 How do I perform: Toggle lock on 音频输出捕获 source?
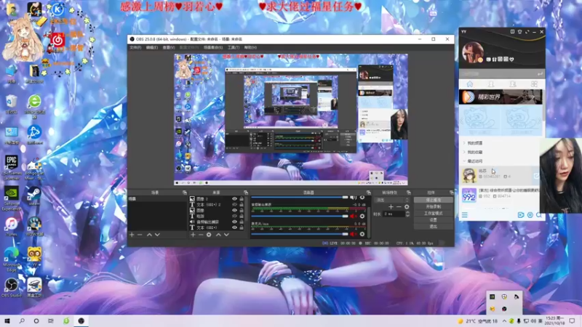242,222
